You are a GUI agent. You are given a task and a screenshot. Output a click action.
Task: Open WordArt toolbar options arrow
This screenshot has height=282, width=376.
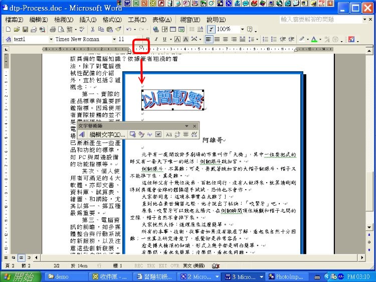coord(186,126)
